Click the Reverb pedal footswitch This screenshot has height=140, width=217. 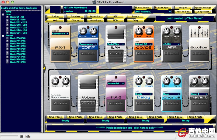tap(199, 105)
